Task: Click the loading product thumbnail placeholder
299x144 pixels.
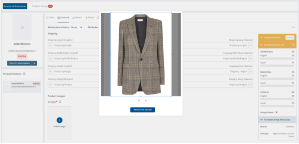Action: (22, 27)
